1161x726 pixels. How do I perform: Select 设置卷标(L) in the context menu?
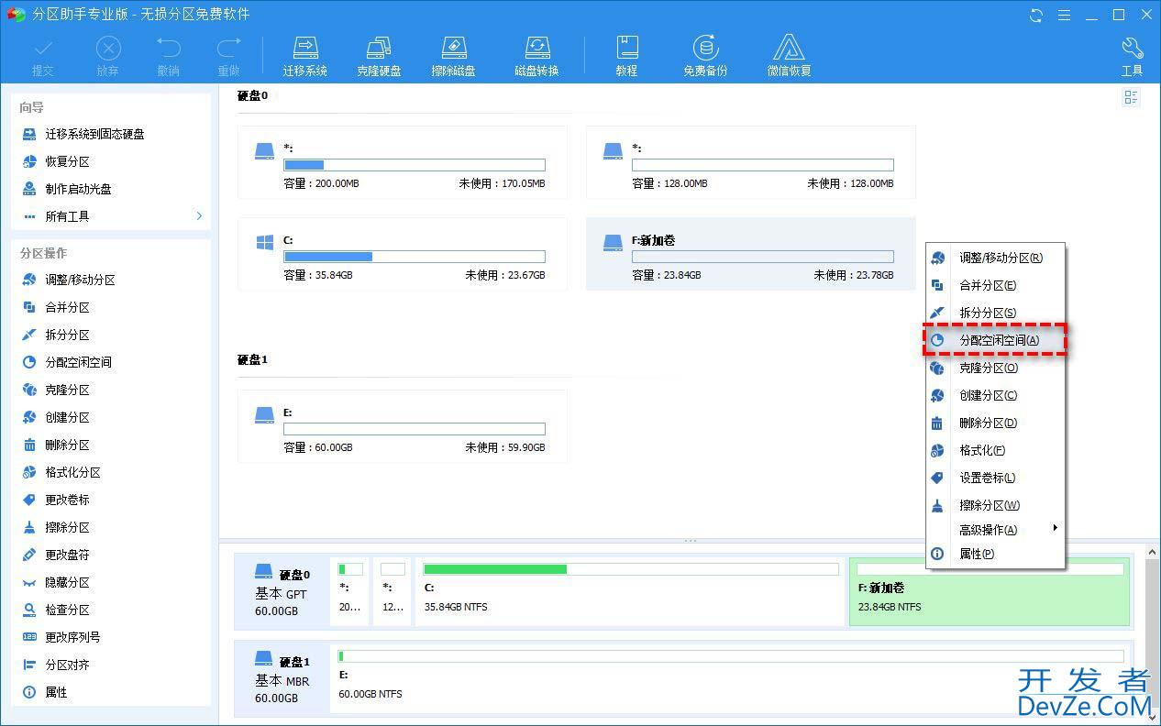click(x=995, y=478)
